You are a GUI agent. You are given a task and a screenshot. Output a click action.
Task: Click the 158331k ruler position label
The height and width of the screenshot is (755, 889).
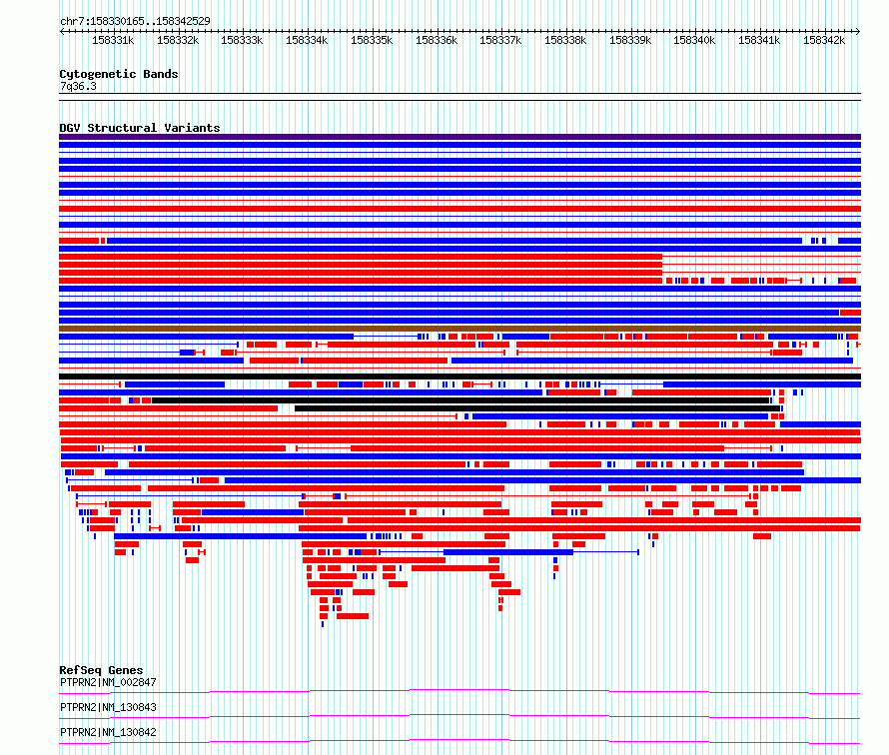point(113,40)
